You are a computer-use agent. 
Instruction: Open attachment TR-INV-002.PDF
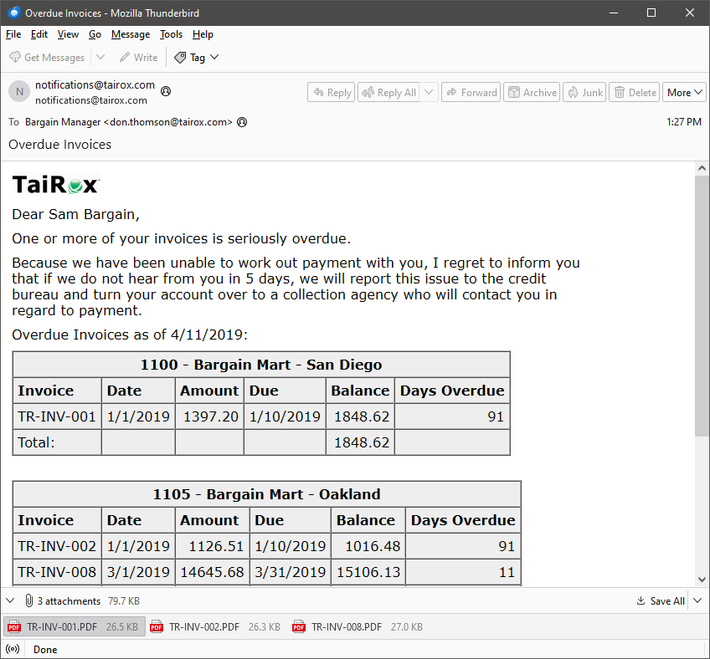tap(215, 627)
